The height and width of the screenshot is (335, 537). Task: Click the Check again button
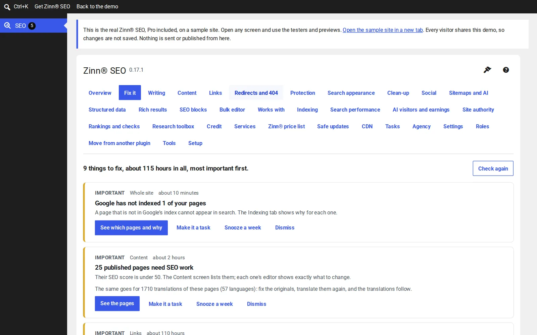493,169
